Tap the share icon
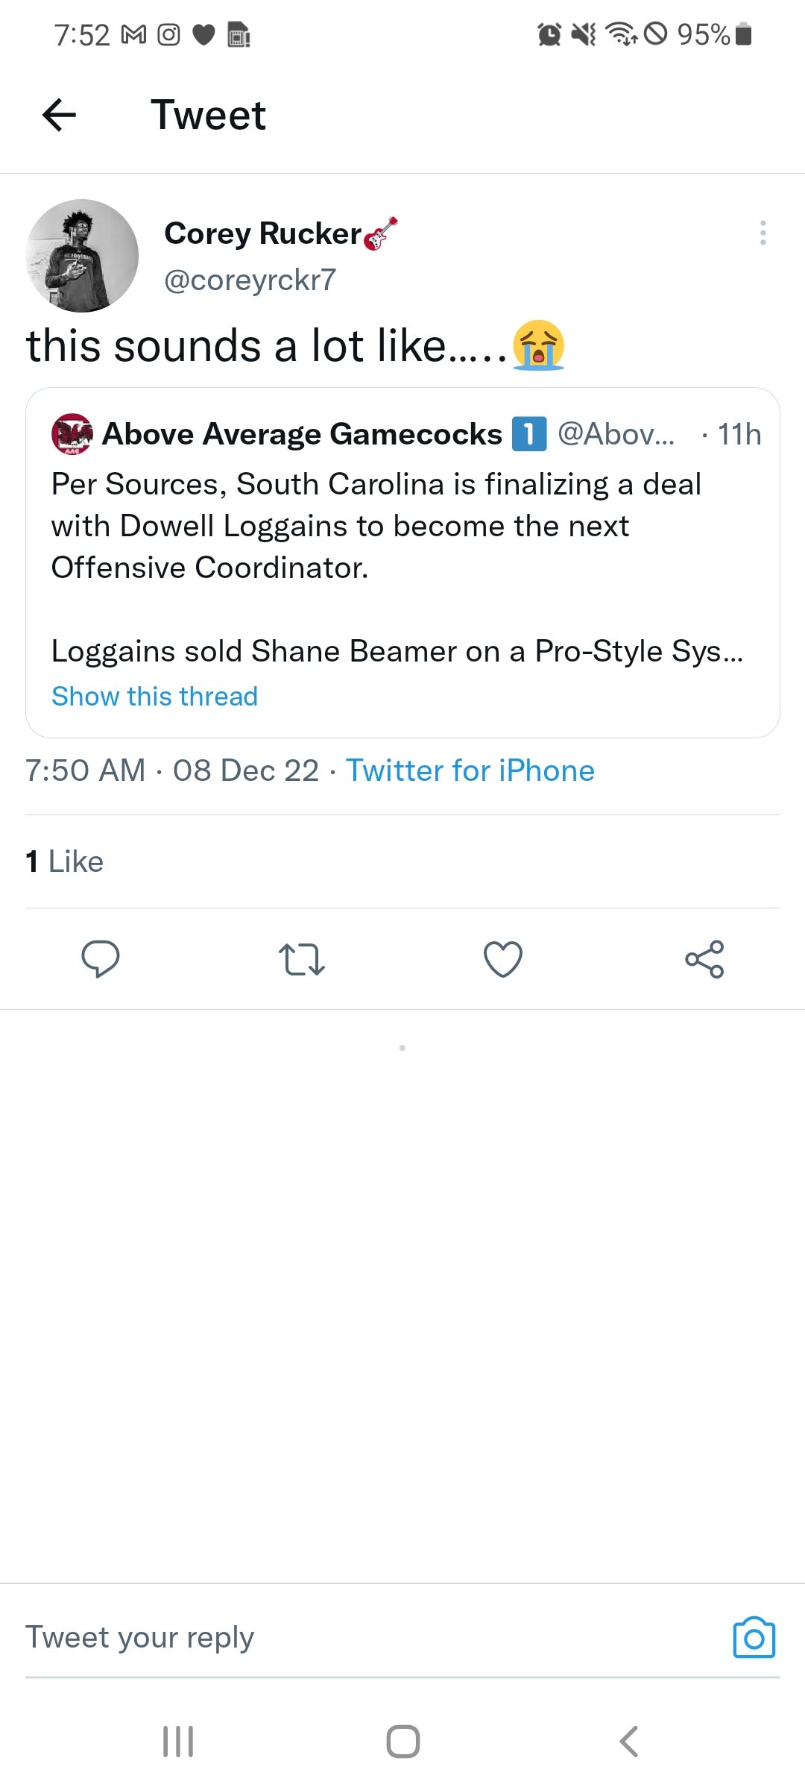This screenshot has width=805, height=1790. (704, 959)
